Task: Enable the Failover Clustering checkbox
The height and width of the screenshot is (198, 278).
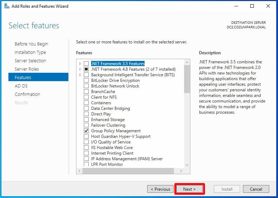Action: point(86,125)
